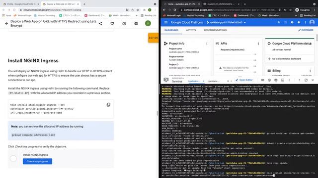Go back in the console browser

click(x=164, y=10)
